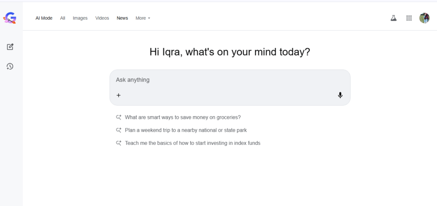Switch to the Images tab

tap(80, 18)
